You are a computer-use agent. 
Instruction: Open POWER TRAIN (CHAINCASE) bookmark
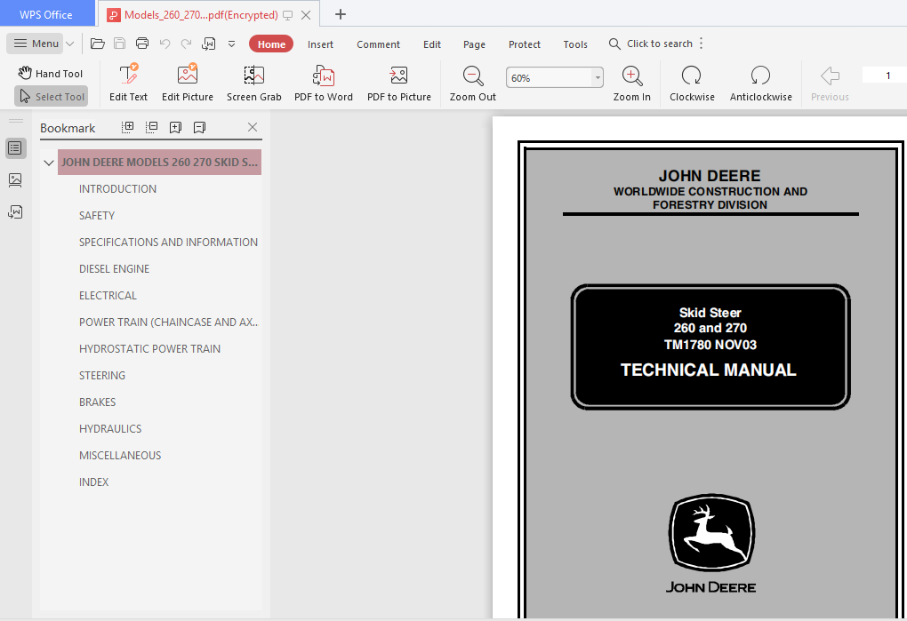(168, 322)
